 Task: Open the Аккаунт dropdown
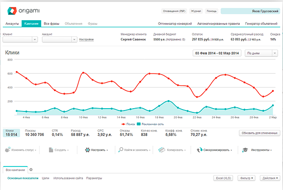(x=59, y=40)
